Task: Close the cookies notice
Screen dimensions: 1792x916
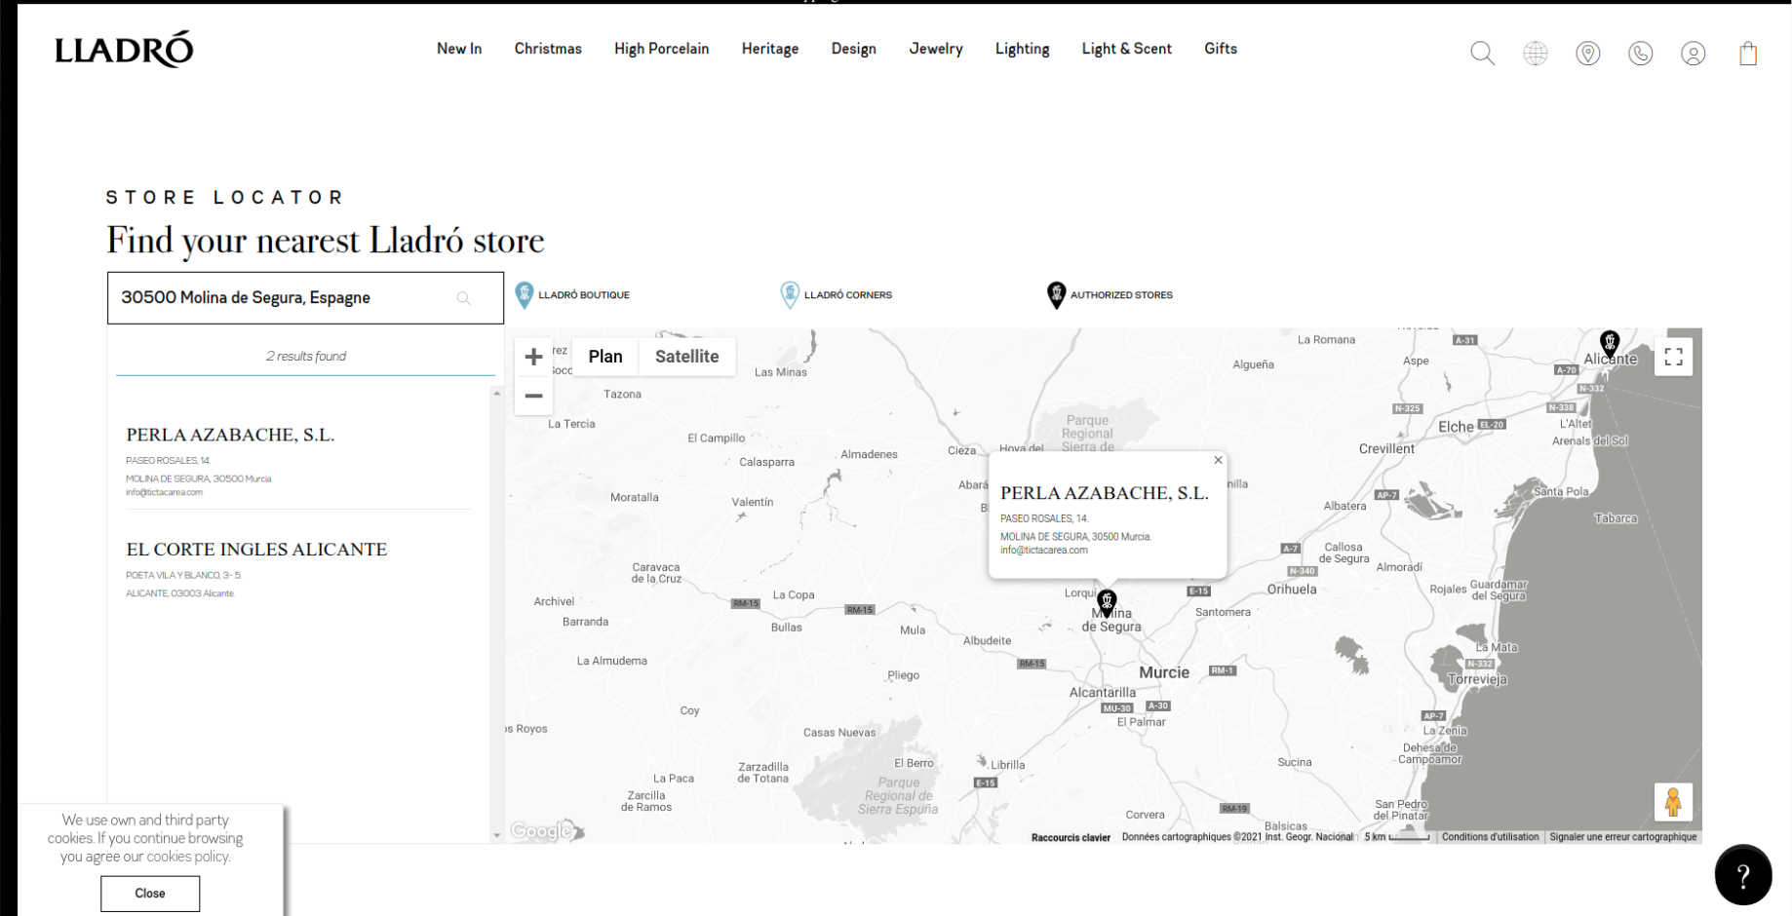Action: click(x=150, y=894)
